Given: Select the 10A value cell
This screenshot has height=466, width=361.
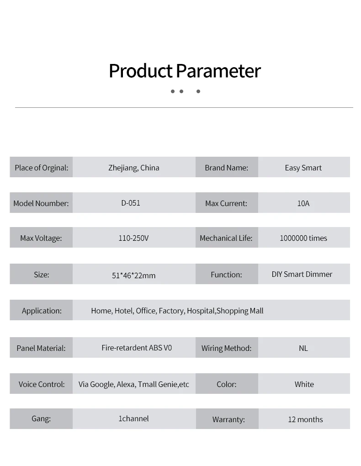Looking at the screenshot, I should point(303,203).
